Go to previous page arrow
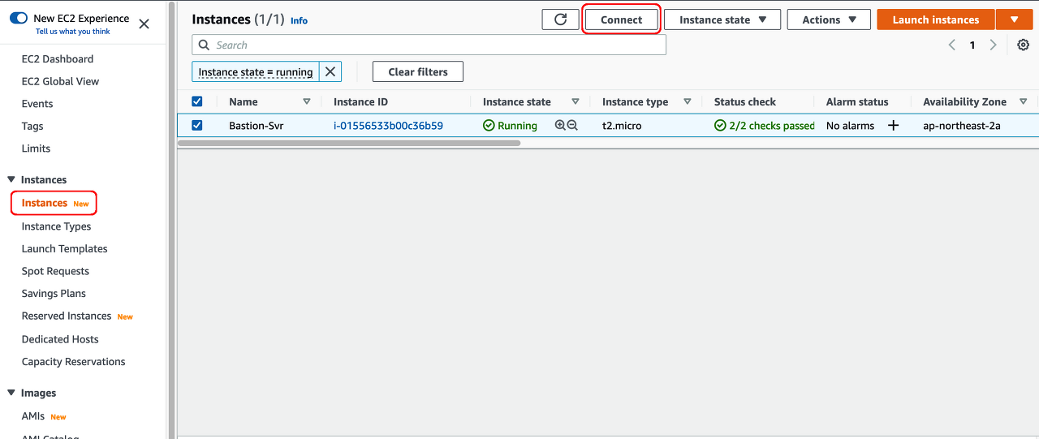The height and width of the screenshot is (439, 1039). tap(952, 45)
